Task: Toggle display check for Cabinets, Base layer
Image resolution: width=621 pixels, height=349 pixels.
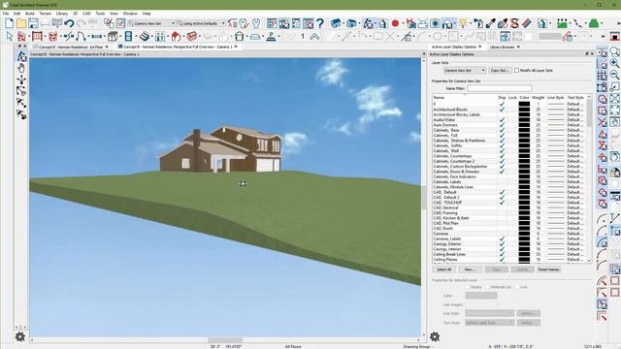Action: pyautogui.click(x=502, y=130)
